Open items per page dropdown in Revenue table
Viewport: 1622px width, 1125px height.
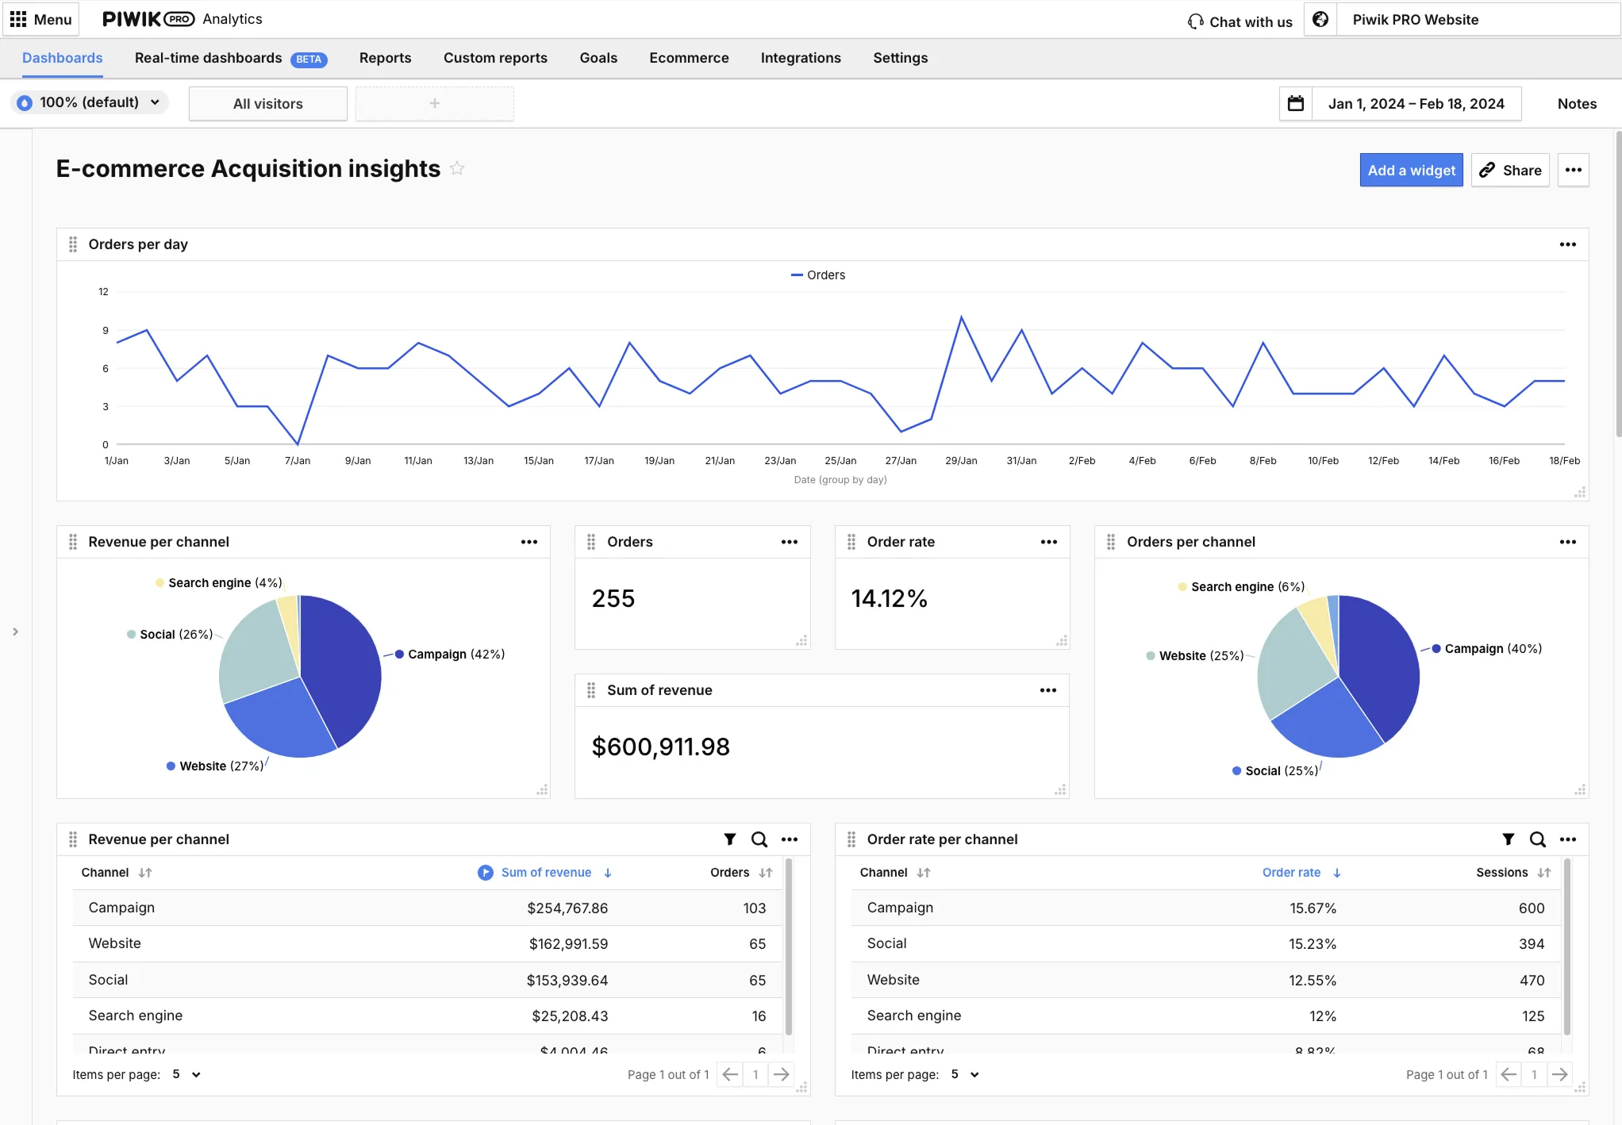point(186,1074)
